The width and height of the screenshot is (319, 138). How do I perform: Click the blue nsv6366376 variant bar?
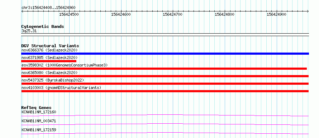(165, 54)
